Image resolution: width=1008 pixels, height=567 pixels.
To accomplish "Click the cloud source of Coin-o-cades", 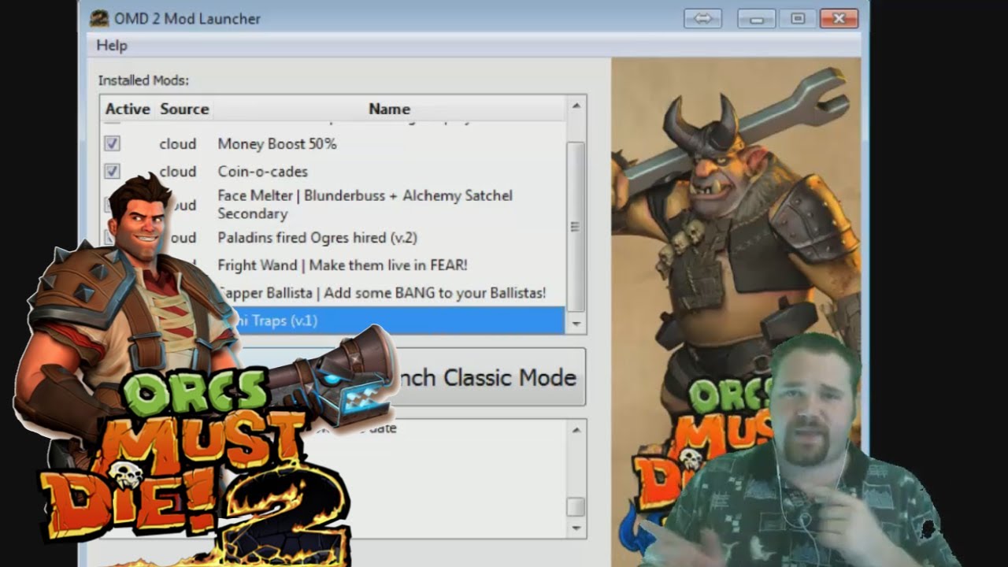I will click(x=178, y=171).
